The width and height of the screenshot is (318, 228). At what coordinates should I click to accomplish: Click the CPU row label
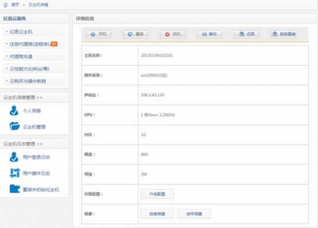90,115
